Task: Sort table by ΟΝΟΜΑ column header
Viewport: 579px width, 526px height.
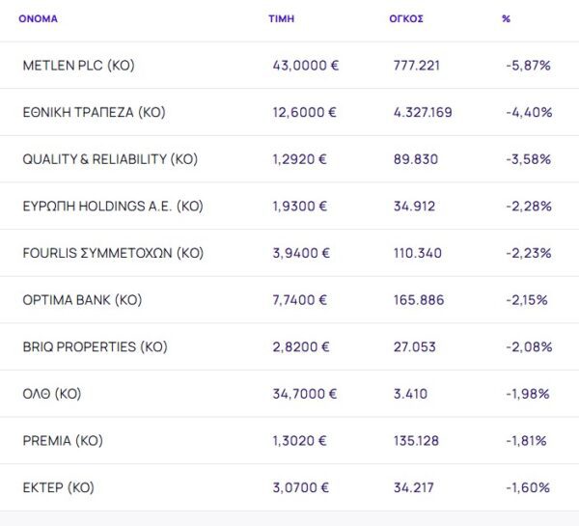Action: (x=39, y=18)
